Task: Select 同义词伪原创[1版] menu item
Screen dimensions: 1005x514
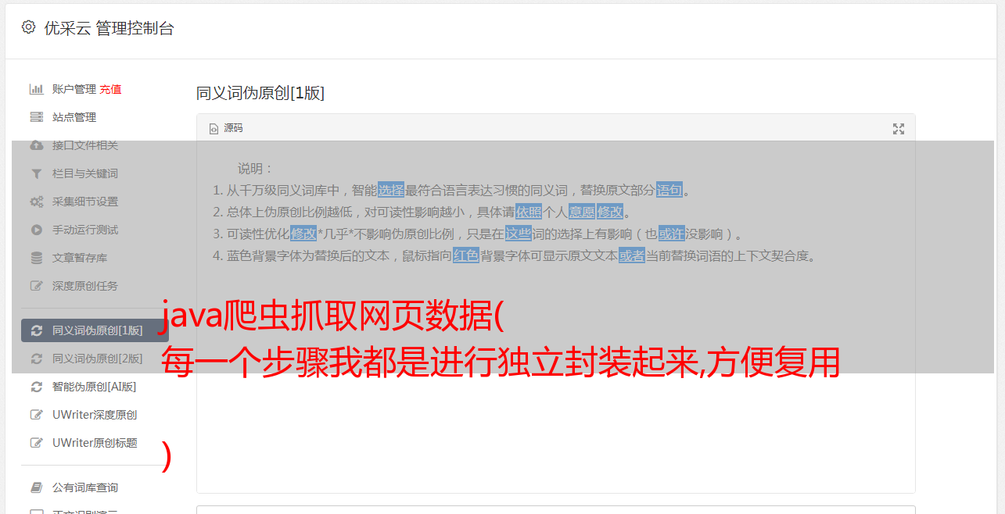Action: (95, 330)
